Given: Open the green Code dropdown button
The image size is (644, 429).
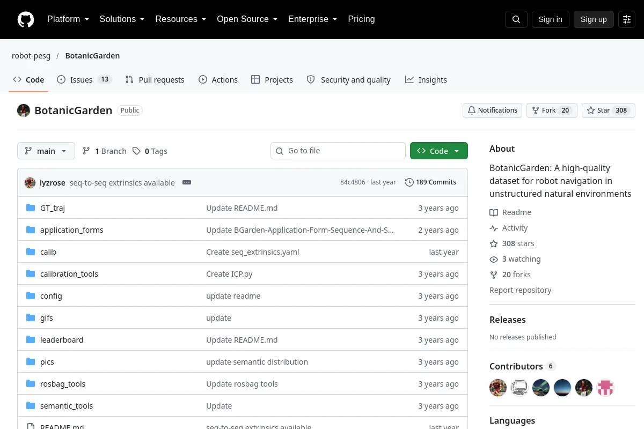Looking at the screenshot, I should pyautogui.click(x=439, y=151).
